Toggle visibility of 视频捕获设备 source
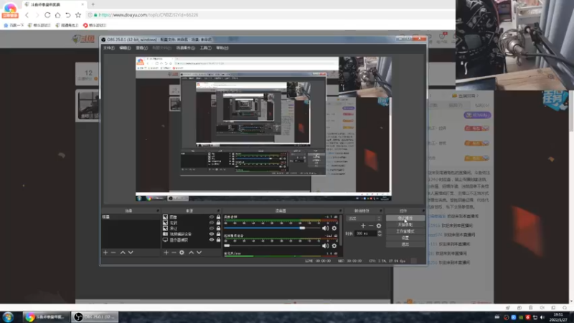Image resolution: width=574 pixels, height=323 pixels. click(212, 234)
